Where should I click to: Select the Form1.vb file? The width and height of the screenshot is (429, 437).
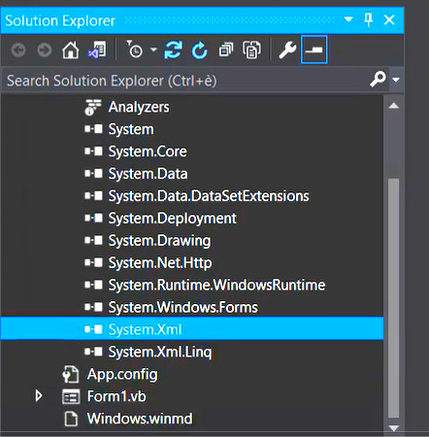tap(116, 396)
